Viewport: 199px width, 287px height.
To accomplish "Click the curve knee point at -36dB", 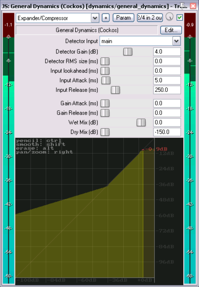I will pyautogui.click(x=108, y=185).
